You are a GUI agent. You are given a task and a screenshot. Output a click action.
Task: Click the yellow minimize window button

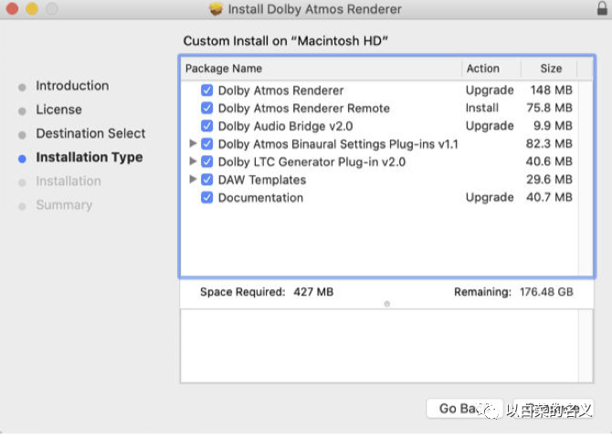click(32, 9)
